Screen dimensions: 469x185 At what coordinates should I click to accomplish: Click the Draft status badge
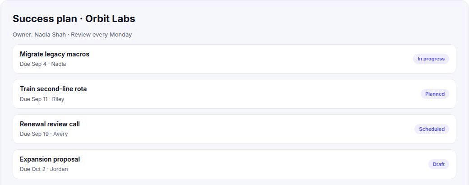coord(438,164)
